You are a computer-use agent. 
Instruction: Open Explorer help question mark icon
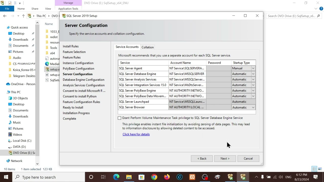(x=321, y=9)
